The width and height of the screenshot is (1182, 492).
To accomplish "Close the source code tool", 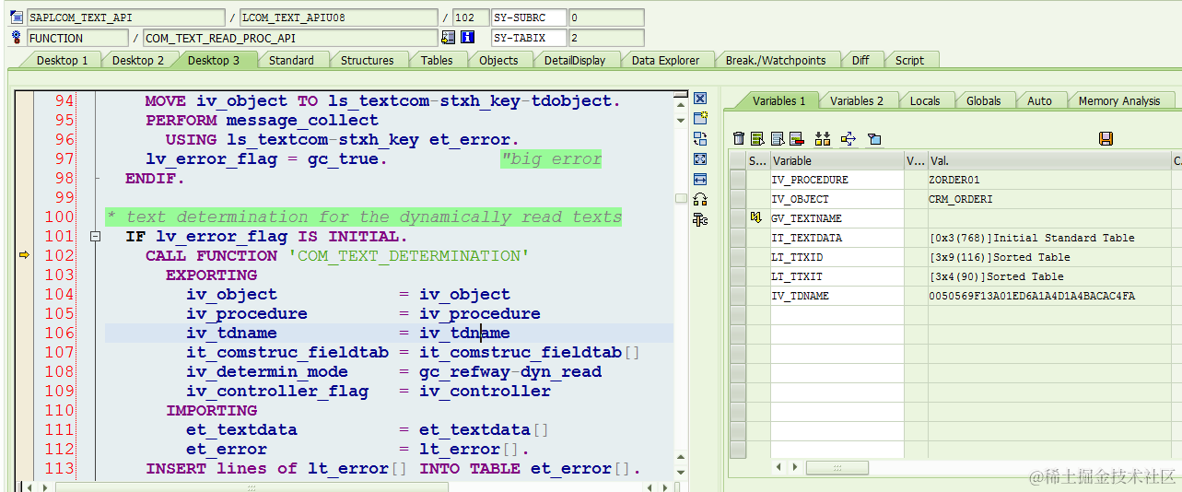I will [700, 99].
